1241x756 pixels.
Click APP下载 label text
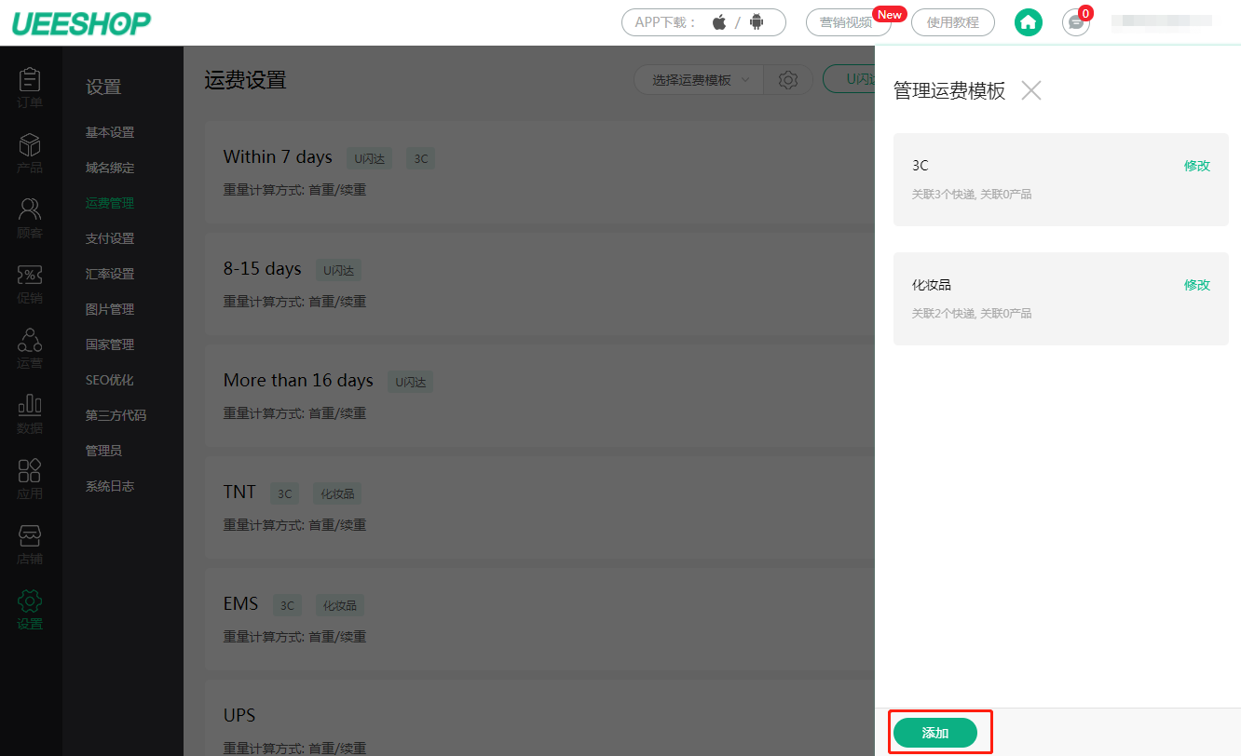pyautogui.click(x=665, y=22)
